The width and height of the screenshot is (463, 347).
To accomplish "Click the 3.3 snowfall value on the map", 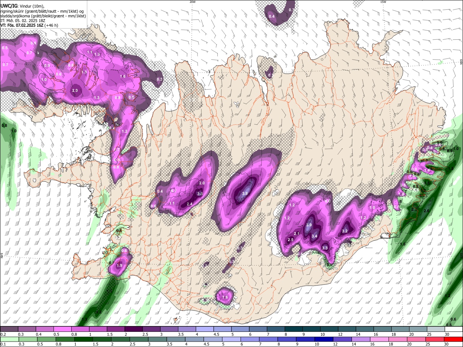I will 325,248.
